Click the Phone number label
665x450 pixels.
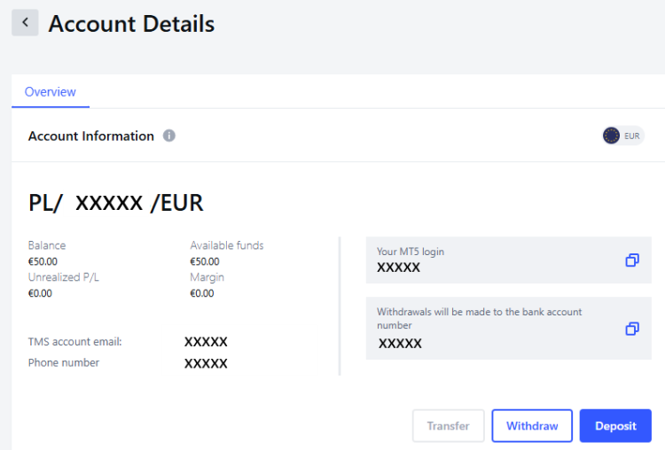click(64, 362)
